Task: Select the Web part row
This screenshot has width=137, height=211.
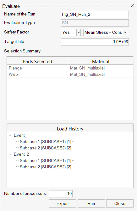Action: pos(70,74)
